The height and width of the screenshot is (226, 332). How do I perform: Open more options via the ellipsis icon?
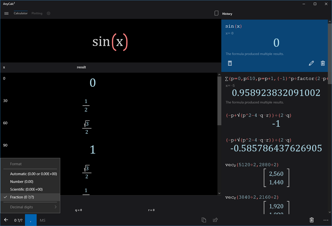(326, 220)
